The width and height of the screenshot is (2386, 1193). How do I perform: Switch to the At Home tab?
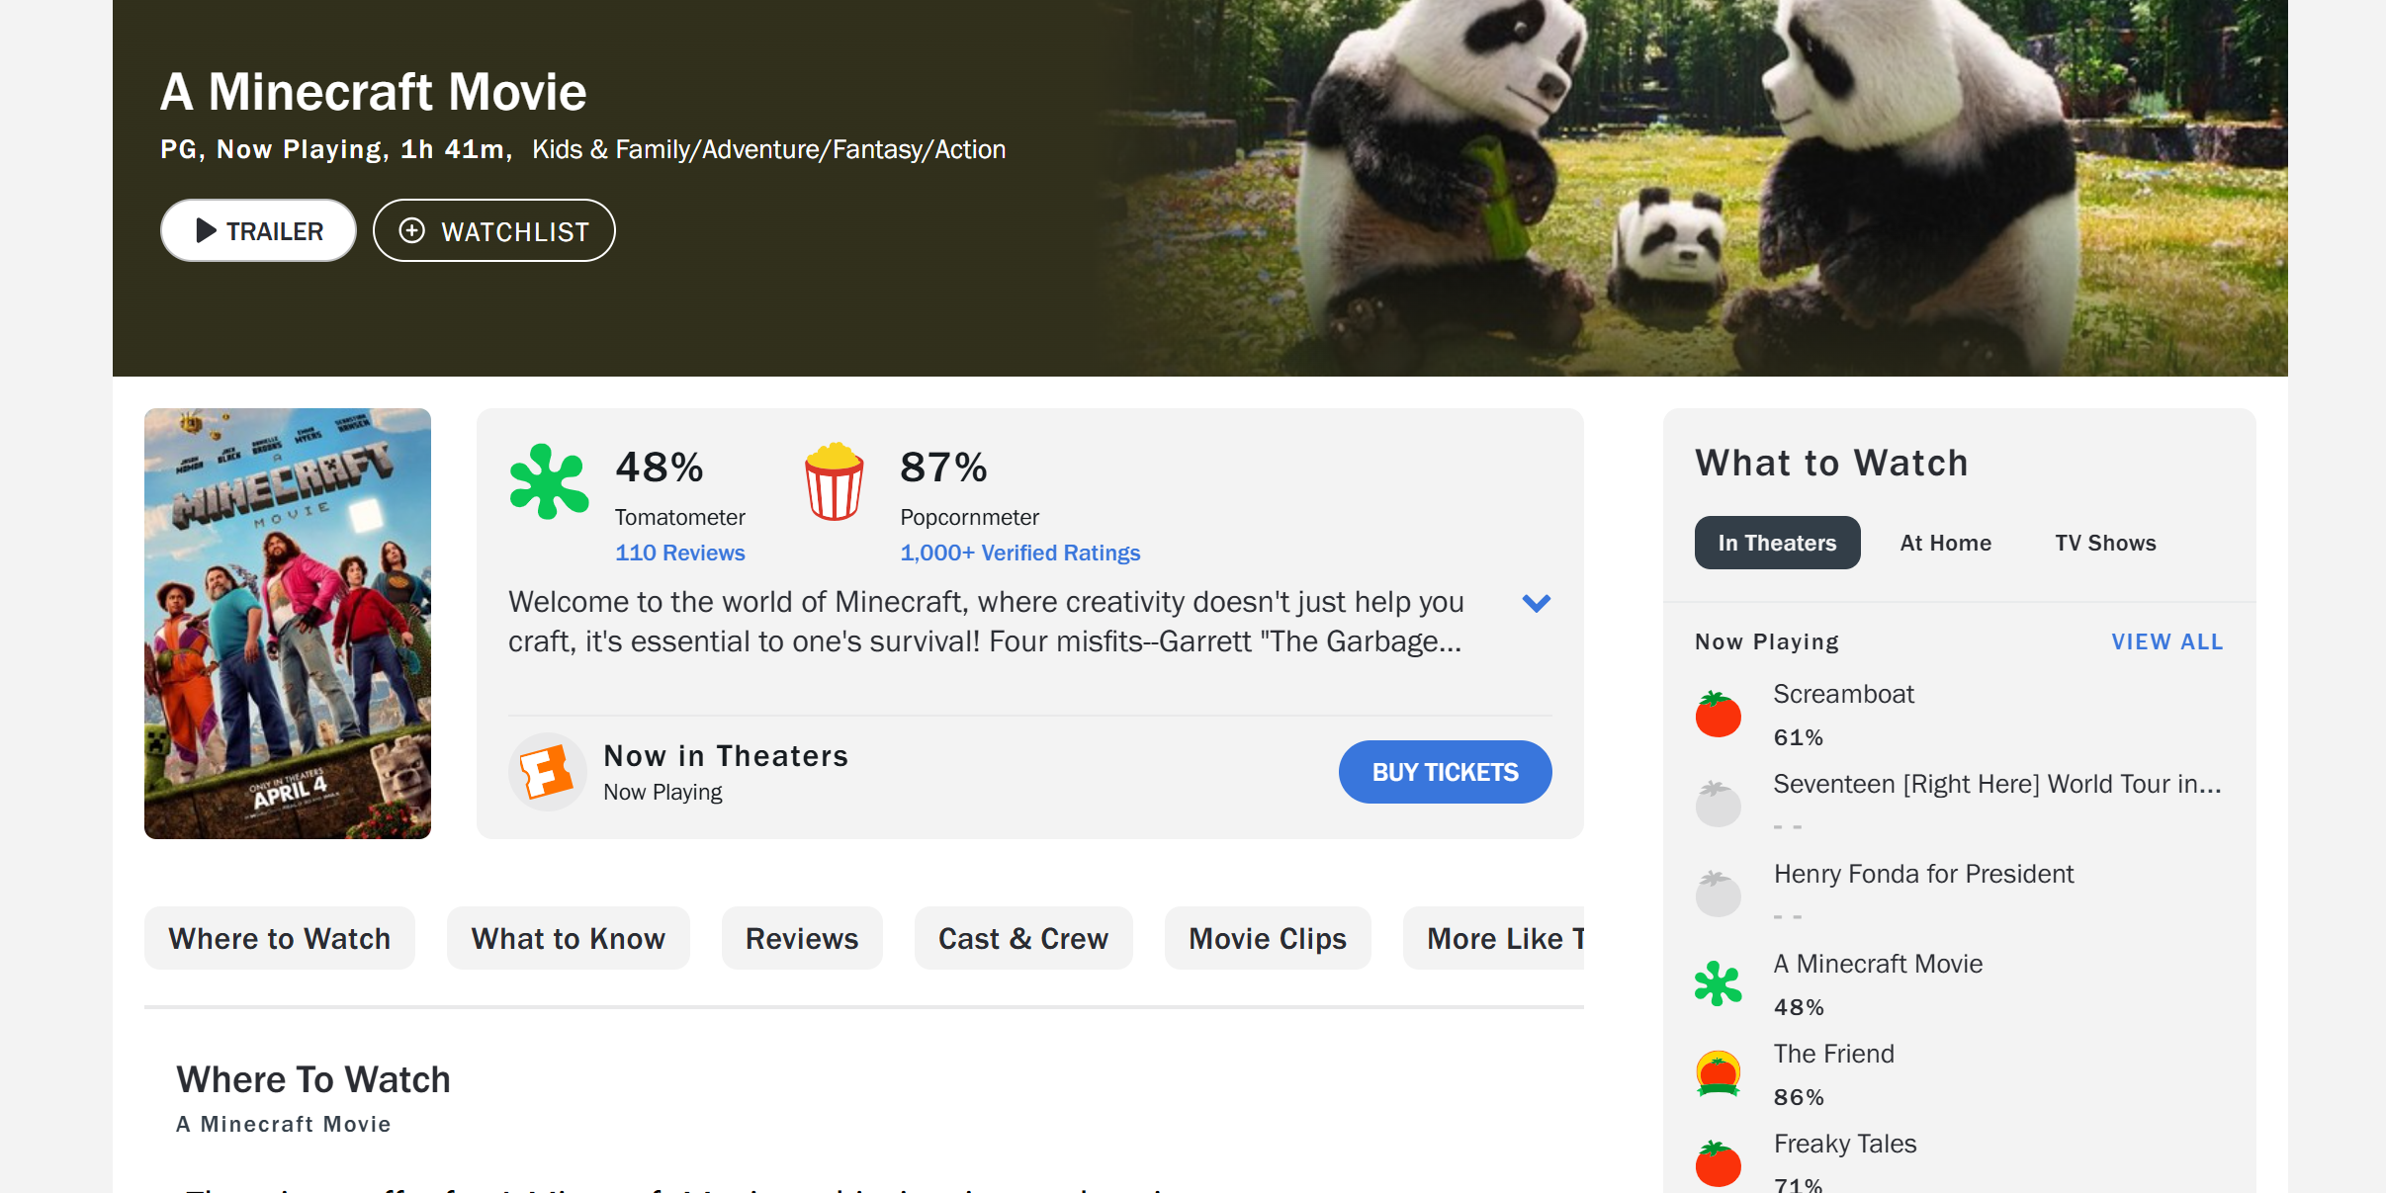1945,543
